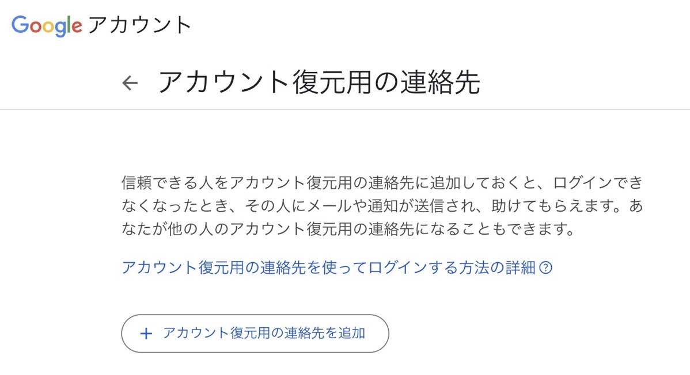
Task: Click the description line starting with 信頼できる人を
Action: click(x=381, y=184)
